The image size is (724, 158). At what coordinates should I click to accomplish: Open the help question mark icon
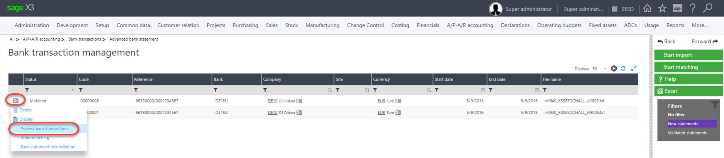pos(692,8)
